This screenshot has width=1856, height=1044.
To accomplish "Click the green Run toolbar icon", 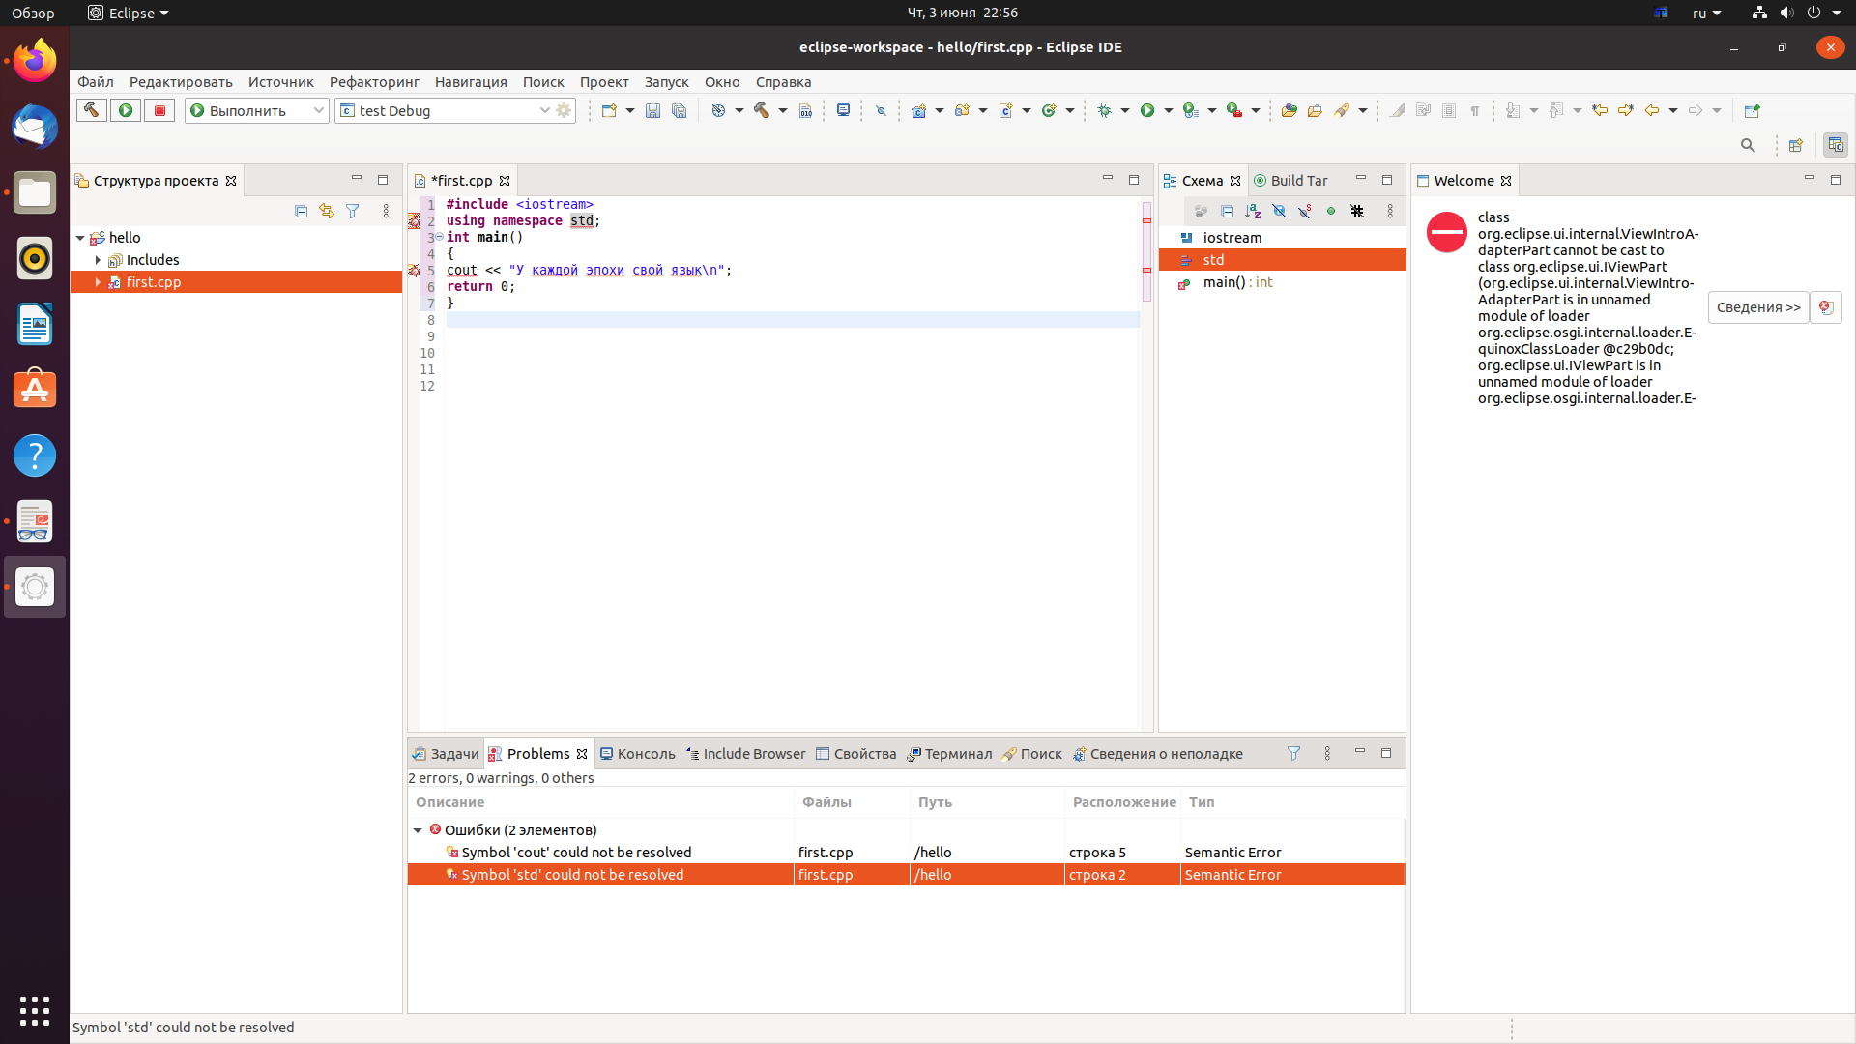I will point(1147,110).
